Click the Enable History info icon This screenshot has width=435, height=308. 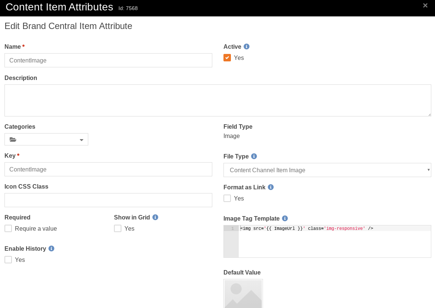click(x=51, y=248)
